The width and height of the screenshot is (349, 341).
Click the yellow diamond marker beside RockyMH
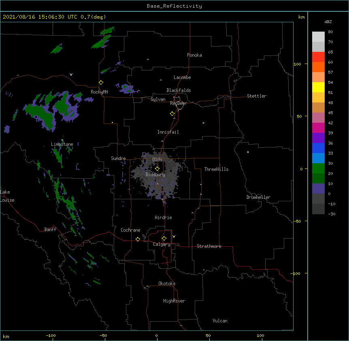point(101,83)
